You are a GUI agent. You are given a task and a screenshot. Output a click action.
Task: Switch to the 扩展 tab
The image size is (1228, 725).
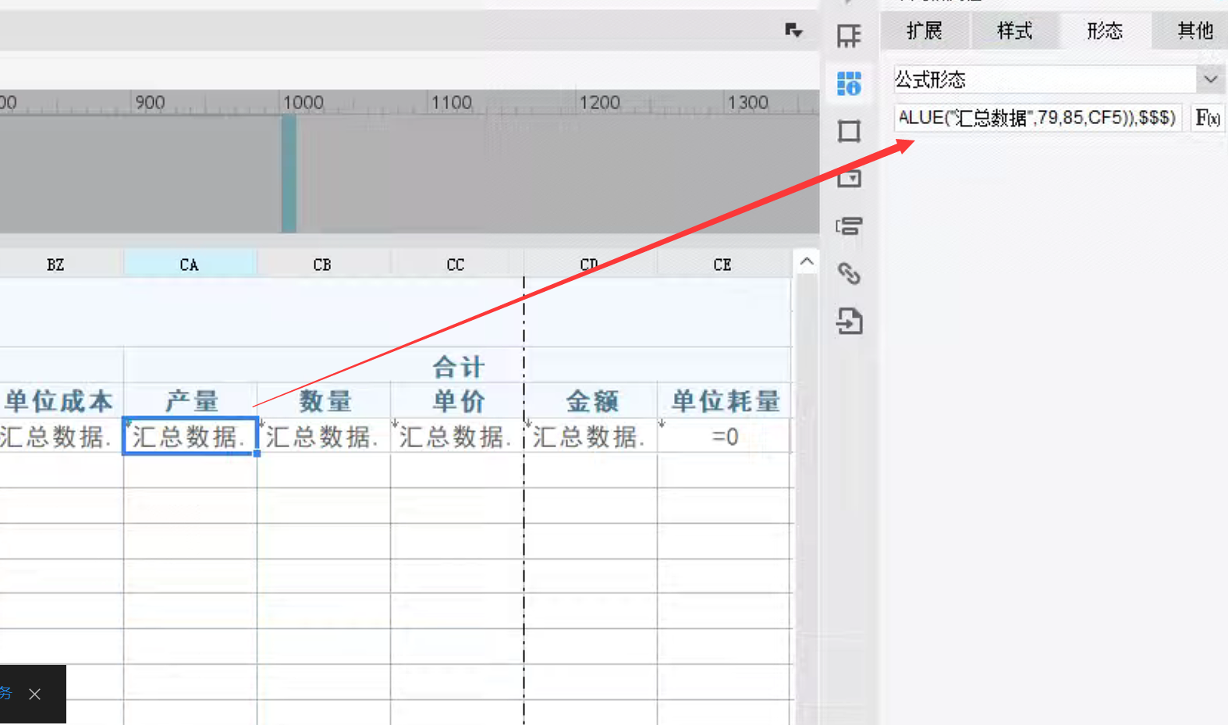click(x=925, y=31)
